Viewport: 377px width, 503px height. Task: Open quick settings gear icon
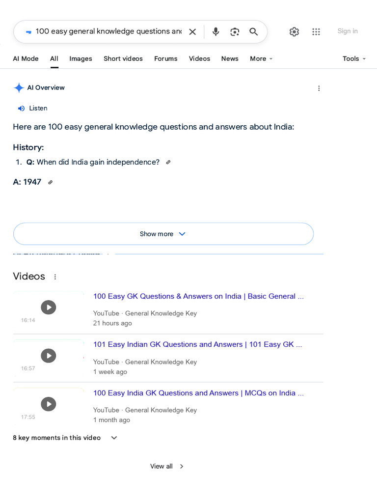point(294,31)
